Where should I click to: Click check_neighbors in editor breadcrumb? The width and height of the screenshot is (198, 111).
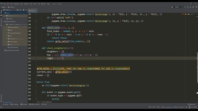tap(46, 102)
